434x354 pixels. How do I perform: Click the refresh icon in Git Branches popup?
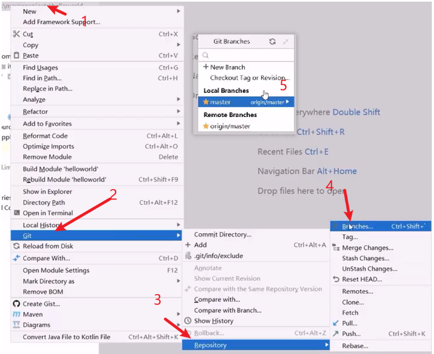272,41
